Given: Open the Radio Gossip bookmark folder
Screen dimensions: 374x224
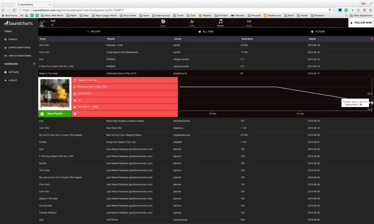Looking at the screenshot, I should (x=161, y=15).
